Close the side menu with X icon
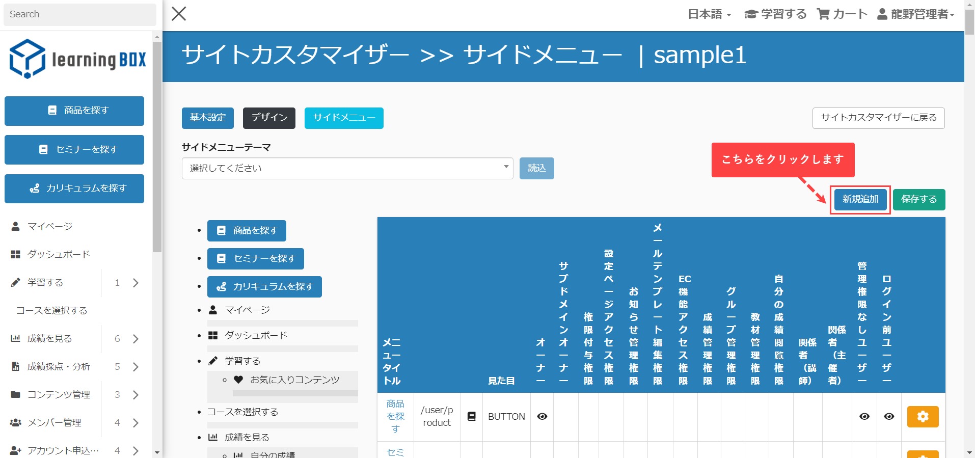This screenshot has width=975, height=458. (x=179, y=14)
